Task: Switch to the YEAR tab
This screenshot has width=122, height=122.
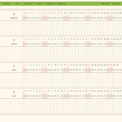Action: point(17,4)
